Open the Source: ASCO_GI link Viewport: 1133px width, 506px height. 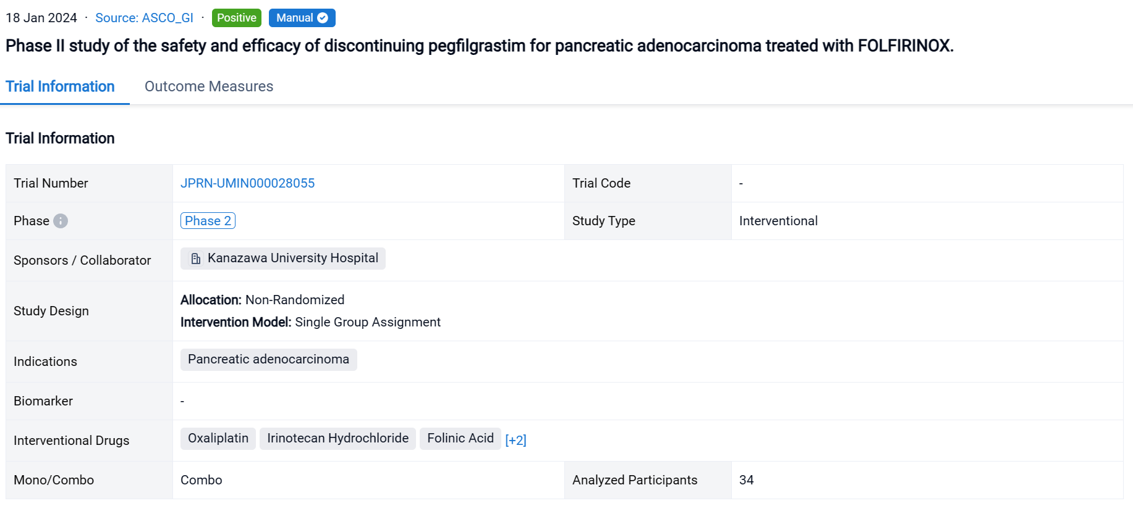click(x=144, y=18)
